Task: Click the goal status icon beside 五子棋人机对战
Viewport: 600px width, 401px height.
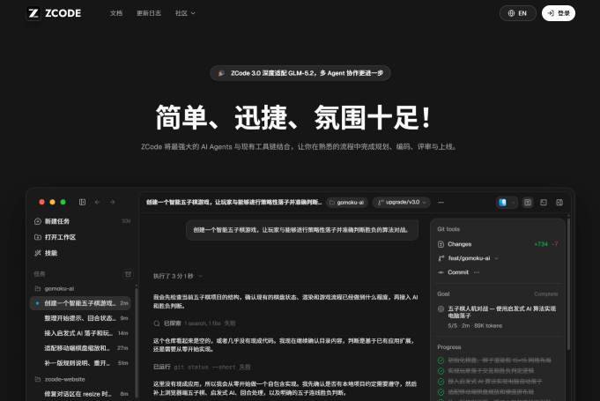Action: (441, 308)
